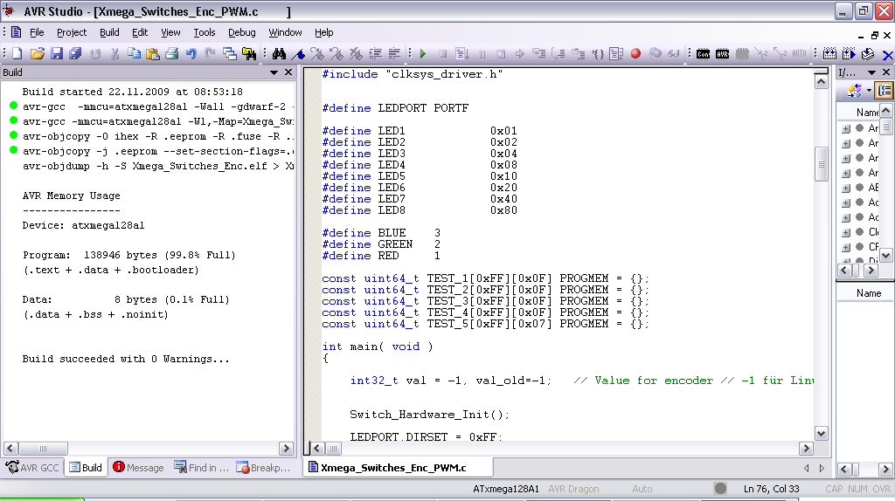Print the file using printer icon
Viewport: 895px width, 501px height.
172,53
